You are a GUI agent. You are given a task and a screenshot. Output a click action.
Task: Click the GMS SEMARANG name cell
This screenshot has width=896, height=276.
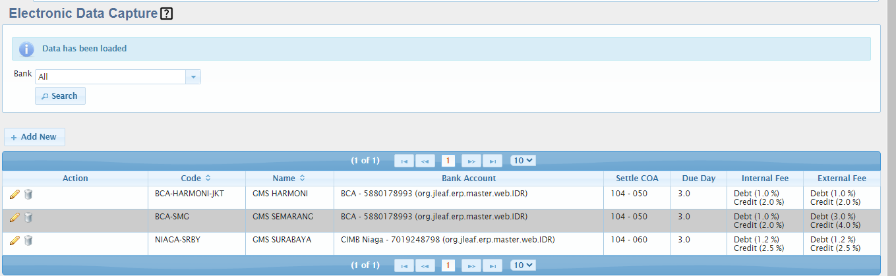(x=289, y=221)
